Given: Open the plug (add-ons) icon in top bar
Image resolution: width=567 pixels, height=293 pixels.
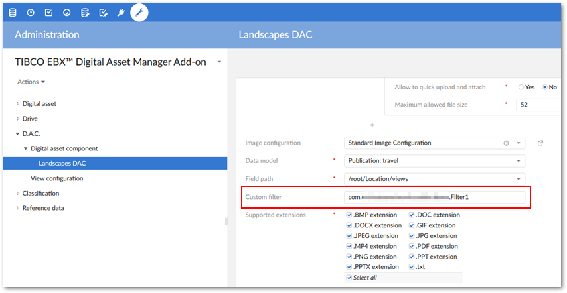Looking at the screenshot, I should coord(121,13).
